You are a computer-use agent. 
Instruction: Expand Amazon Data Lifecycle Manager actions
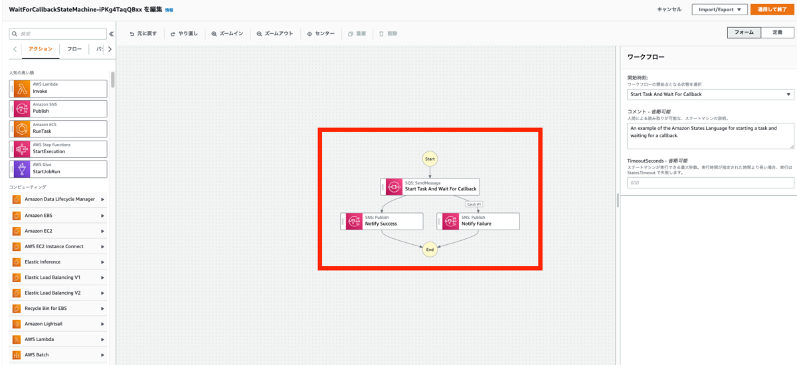[103, 199]
